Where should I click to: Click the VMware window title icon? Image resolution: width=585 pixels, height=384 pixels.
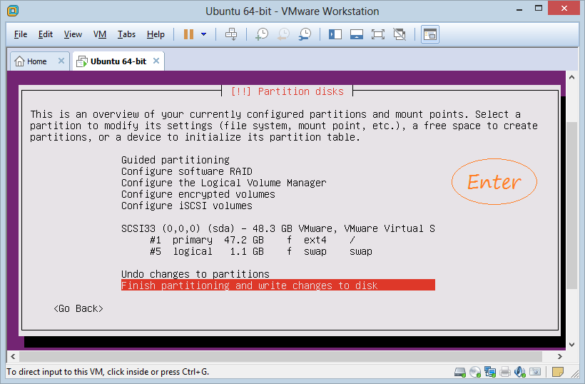13,11
